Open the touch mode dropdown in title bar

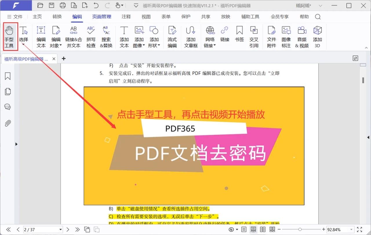click(122, 5)
